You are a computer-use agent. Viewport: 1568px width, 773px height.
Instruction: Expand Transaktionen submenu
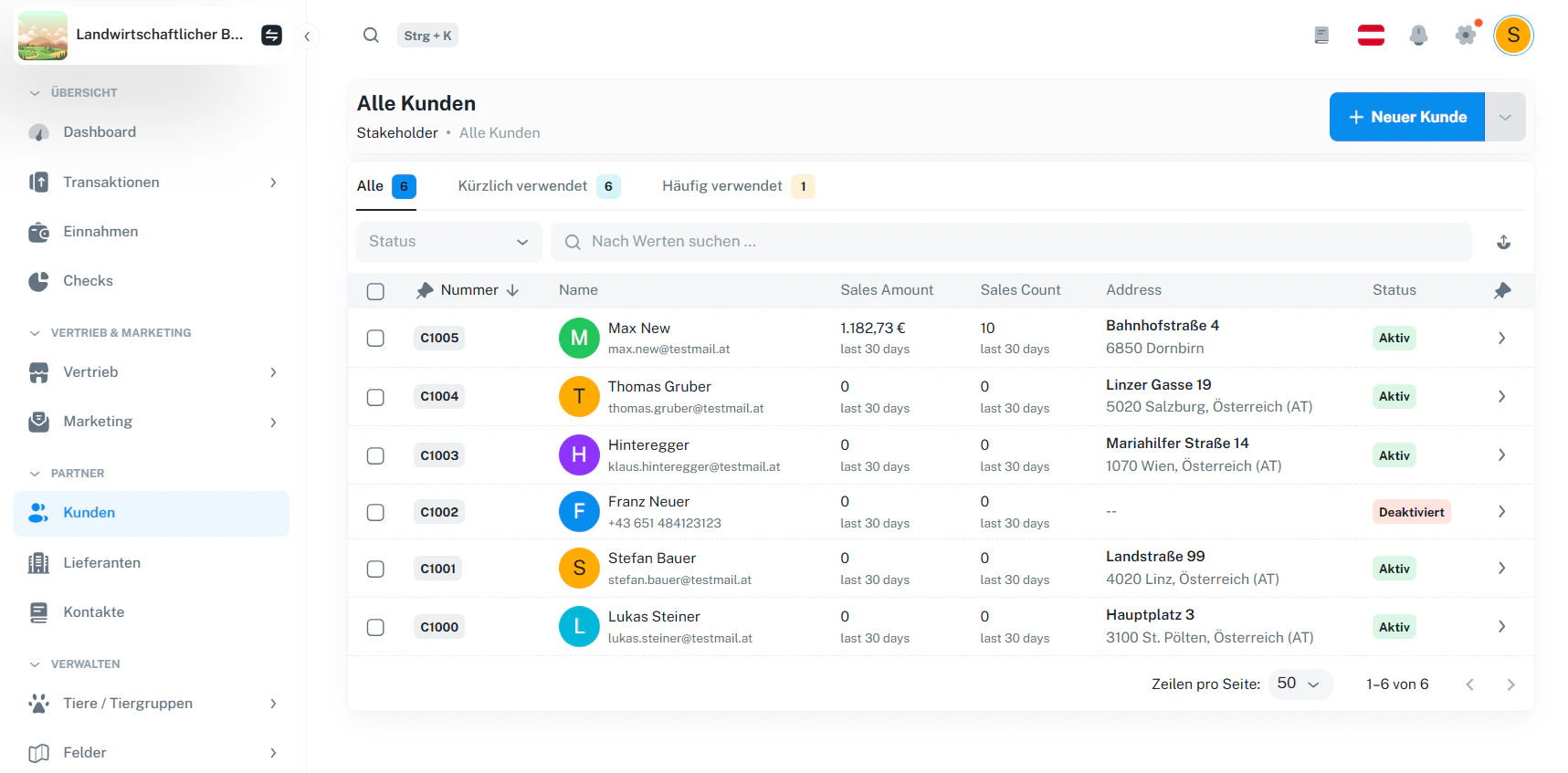273,183
